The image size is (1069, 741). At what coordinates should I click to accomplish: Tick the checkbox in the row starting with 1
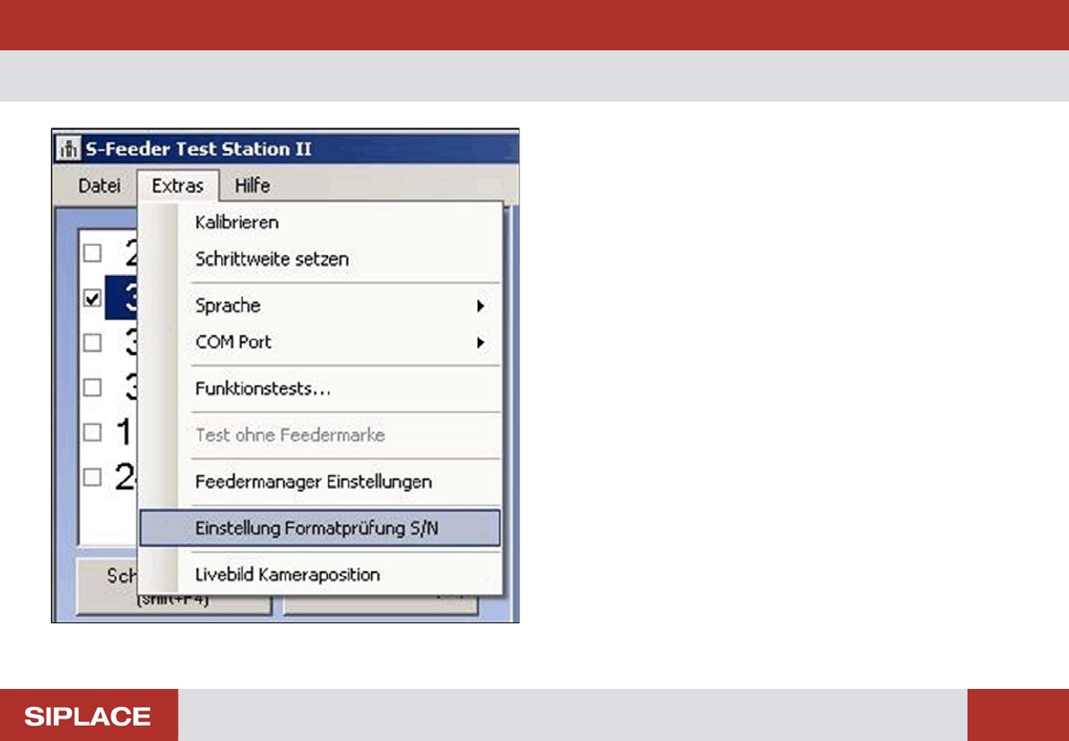92,432
